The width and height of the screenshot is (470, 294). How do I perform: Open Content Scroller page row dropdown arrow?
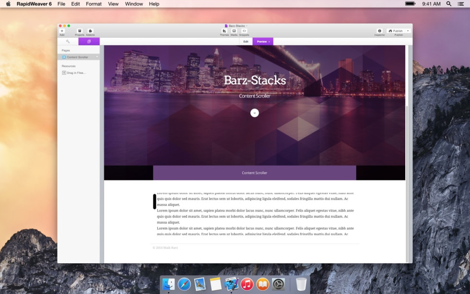tap(97, 57)
